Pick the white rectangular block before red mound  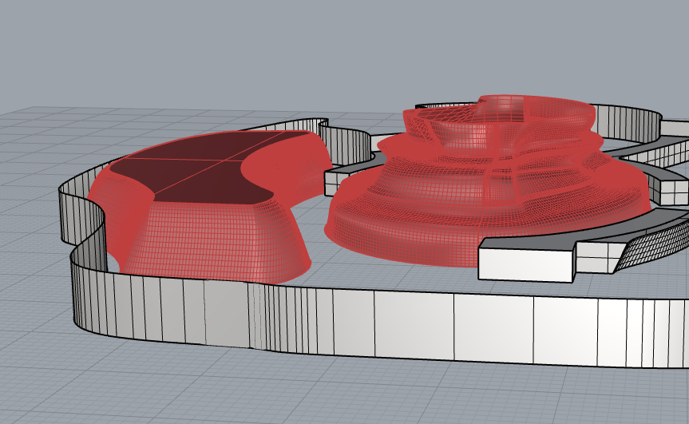click(x=525, y=263)
